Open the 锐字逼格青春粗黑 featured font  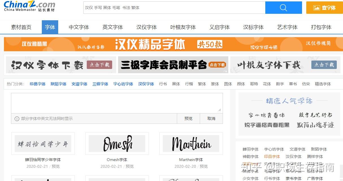coord(267,125)
